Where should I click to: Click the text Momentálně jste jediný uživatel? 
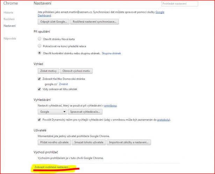74,136
